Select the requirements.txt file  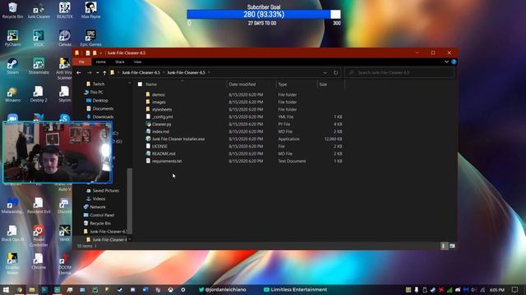coord(166,161)
